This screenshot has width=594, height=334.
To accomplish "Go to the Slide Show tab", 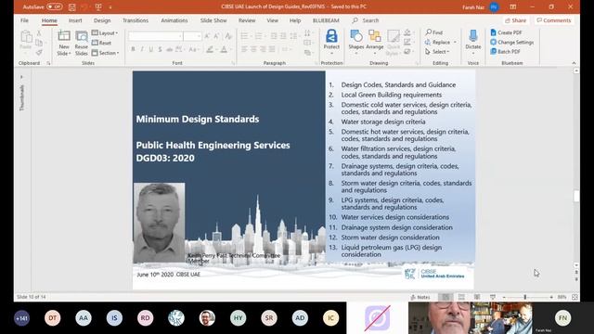I will pos(213,20).
